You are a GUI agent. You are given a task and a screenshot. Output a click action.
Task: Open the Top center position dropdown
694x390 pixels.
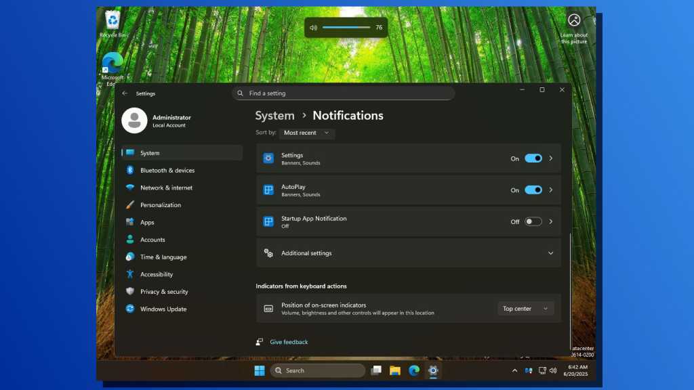coord(525,309)
